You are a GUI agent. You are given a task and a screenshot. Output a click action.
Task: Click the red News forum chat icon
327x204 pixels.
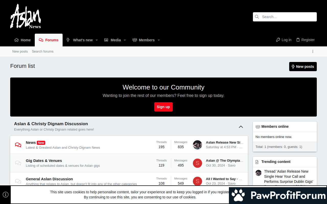pyautogui.click(x=18, y=145)
